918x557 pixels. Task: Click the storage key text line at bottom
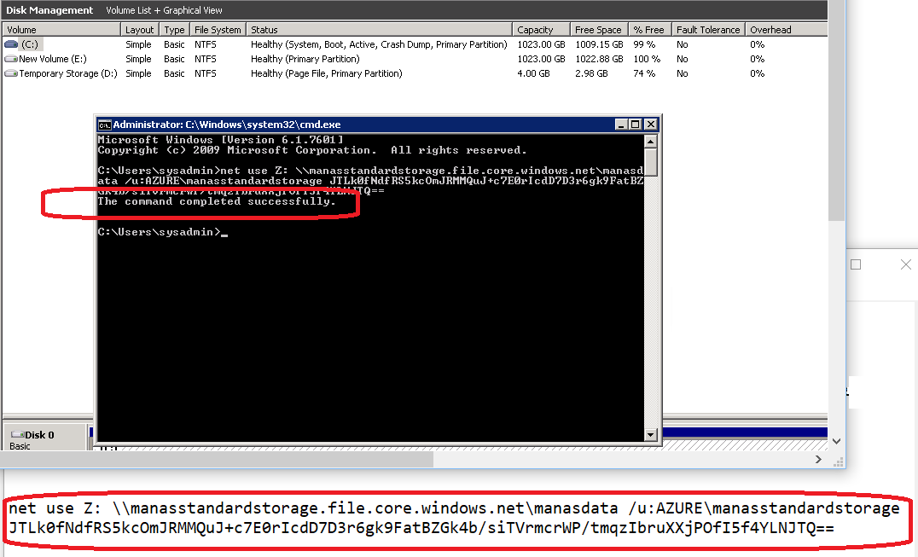pyautogui.click(x=421, y=528)
